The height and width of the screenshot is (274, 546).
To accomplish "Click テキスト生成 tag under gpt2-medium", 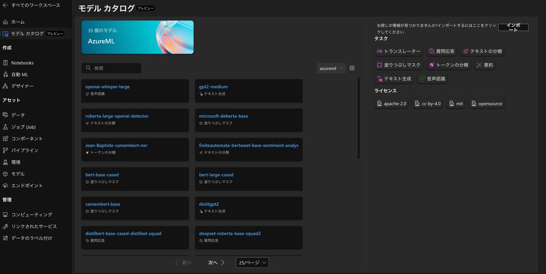I will [x=212, y=94].
